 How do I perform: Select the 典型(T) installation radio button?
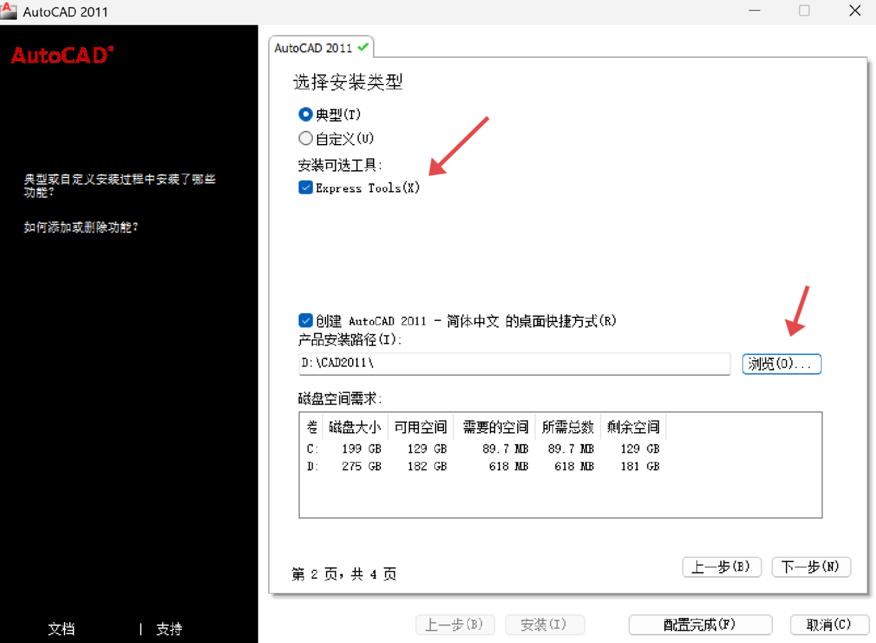pyautogui.click(x=305, y=114)
